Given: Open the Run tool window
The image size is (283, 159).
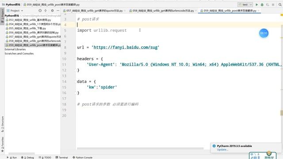Looking at the screenshot, I should click(x=12, y=157).
